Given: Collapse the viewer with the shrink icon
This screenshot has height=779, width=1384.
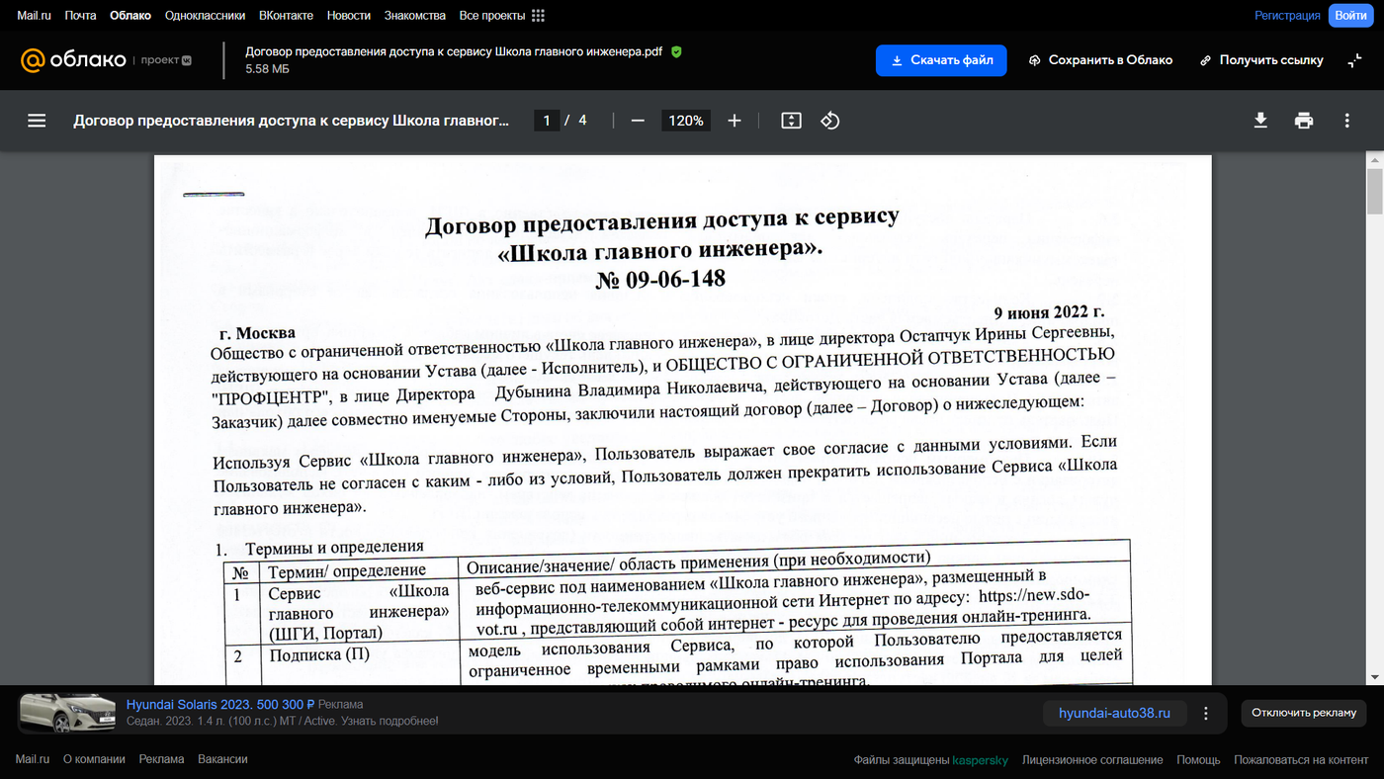Looking at the screenshot, I should tap(1354, 60).
